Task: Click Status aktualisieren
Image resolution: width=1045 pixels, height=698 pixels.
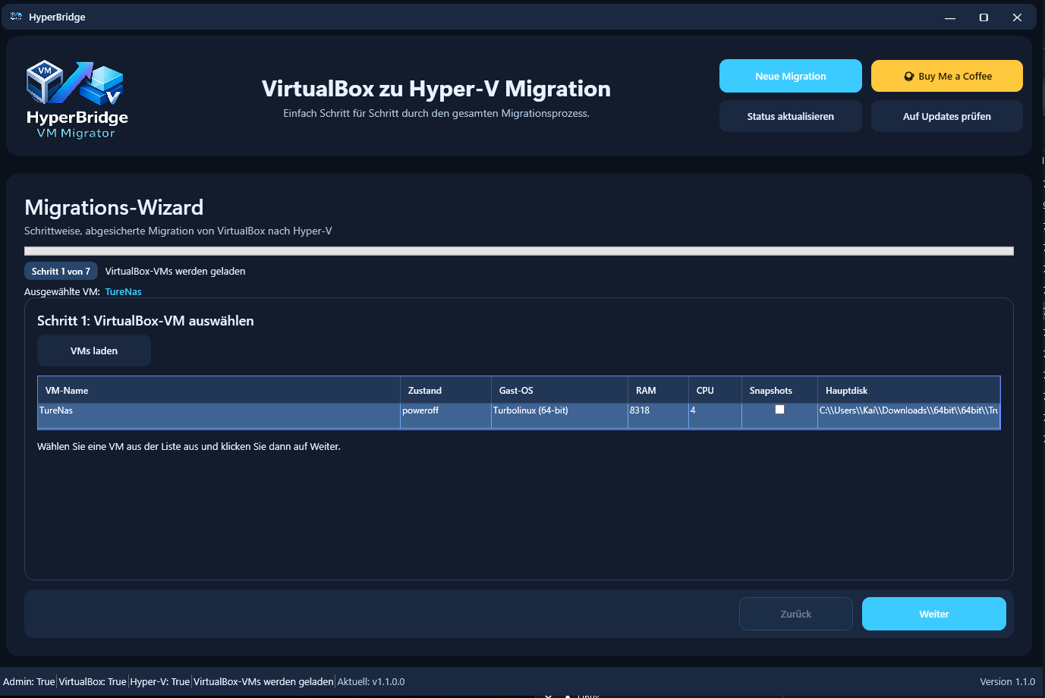Action: tap(790, 115)
